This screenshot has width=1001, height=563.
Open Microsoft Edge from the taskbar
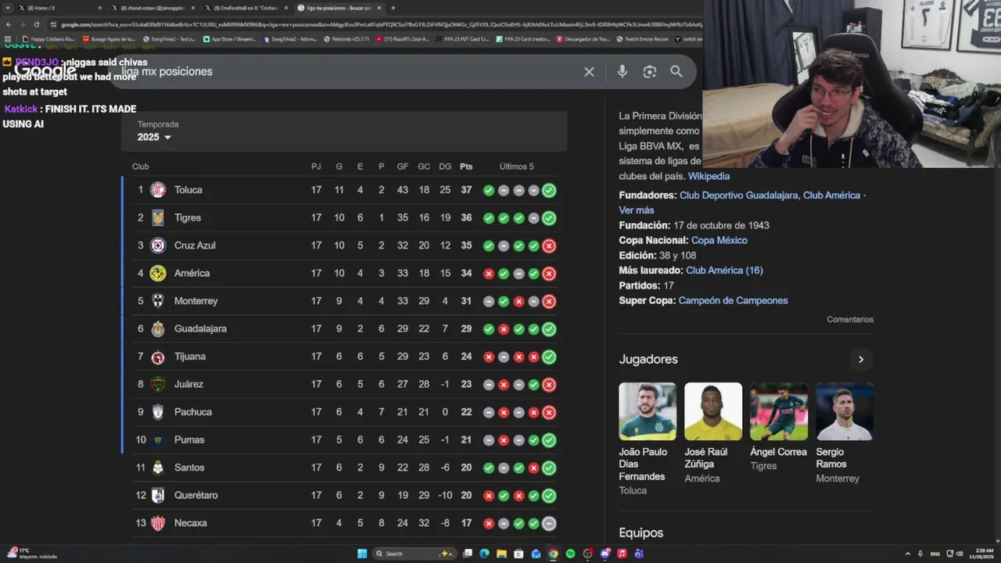click(484, 554)
